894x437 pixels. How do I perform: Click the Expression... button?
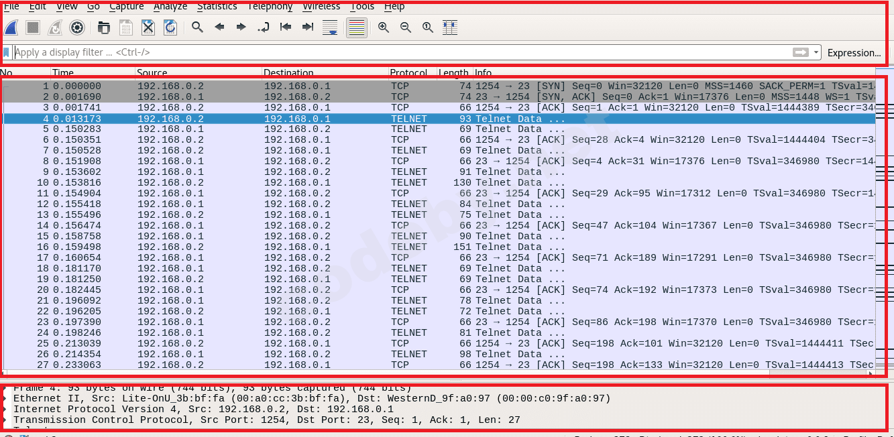click(x=854, y=52)
